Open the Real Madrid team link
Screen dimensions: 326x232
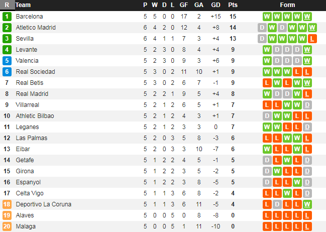tap(32, 94)
